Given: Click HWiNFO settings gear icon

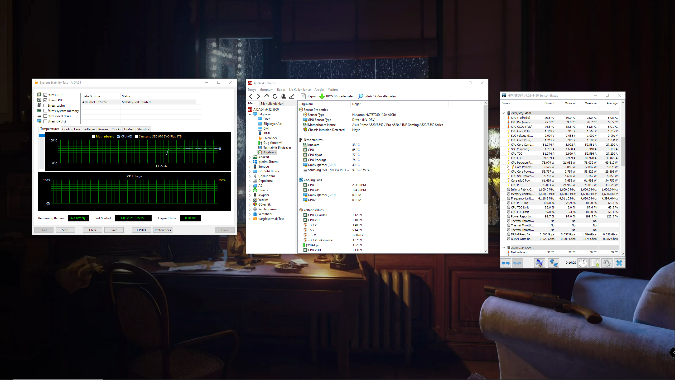Looking at the screenshot, I should [x=607, y=263].
